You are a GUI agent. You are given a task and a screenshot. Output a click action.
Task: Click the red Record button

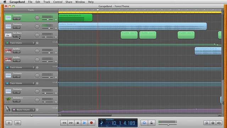92,123
